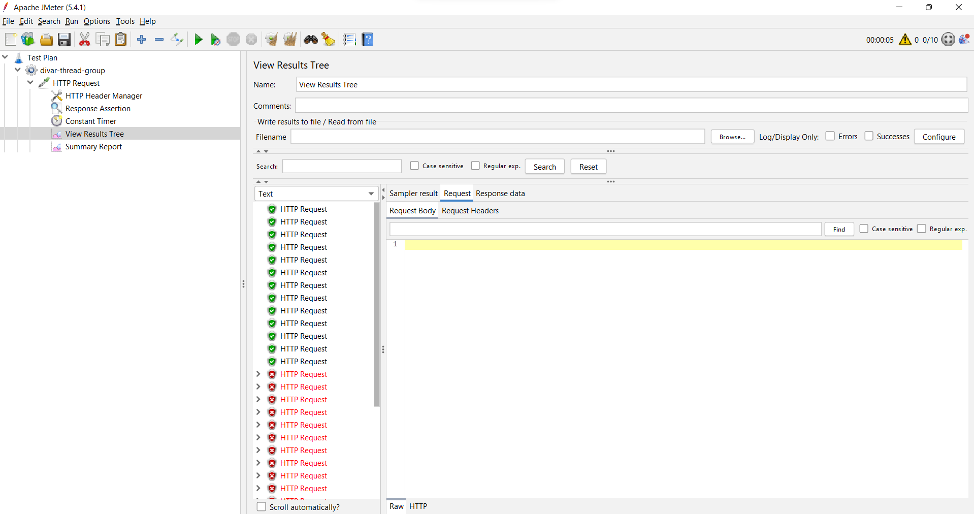Click the Shutdown test icon
This screenshot has height=514, width=974.
point(251,40)
